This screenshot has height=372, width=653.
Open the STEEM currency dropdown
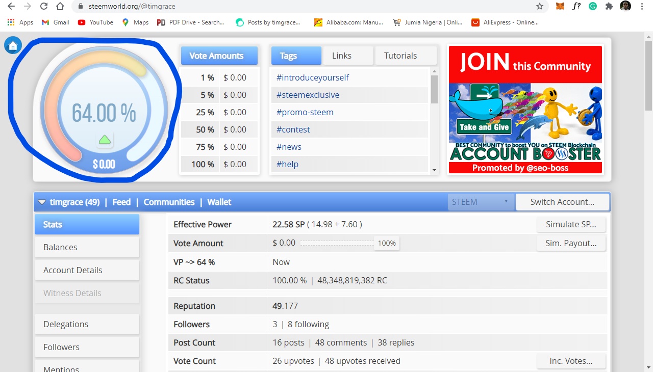[x=480, y=202]
